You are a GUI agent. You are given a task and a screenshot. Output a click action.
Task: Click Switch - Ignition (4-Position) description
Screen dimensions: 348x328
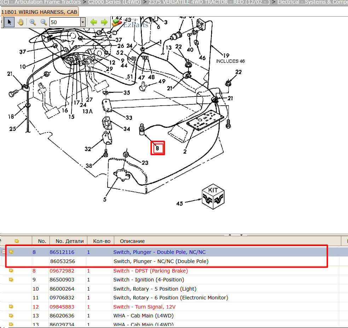click(149, 280)
